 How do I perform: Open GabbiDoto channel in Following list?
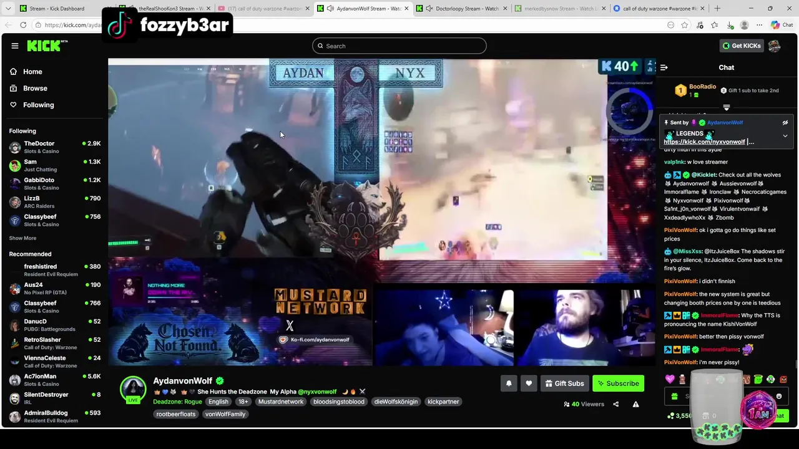point(55,184)
